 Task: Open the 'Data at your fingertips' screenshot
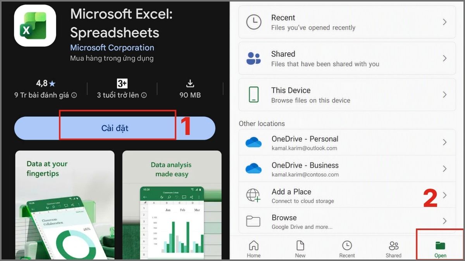65,205
